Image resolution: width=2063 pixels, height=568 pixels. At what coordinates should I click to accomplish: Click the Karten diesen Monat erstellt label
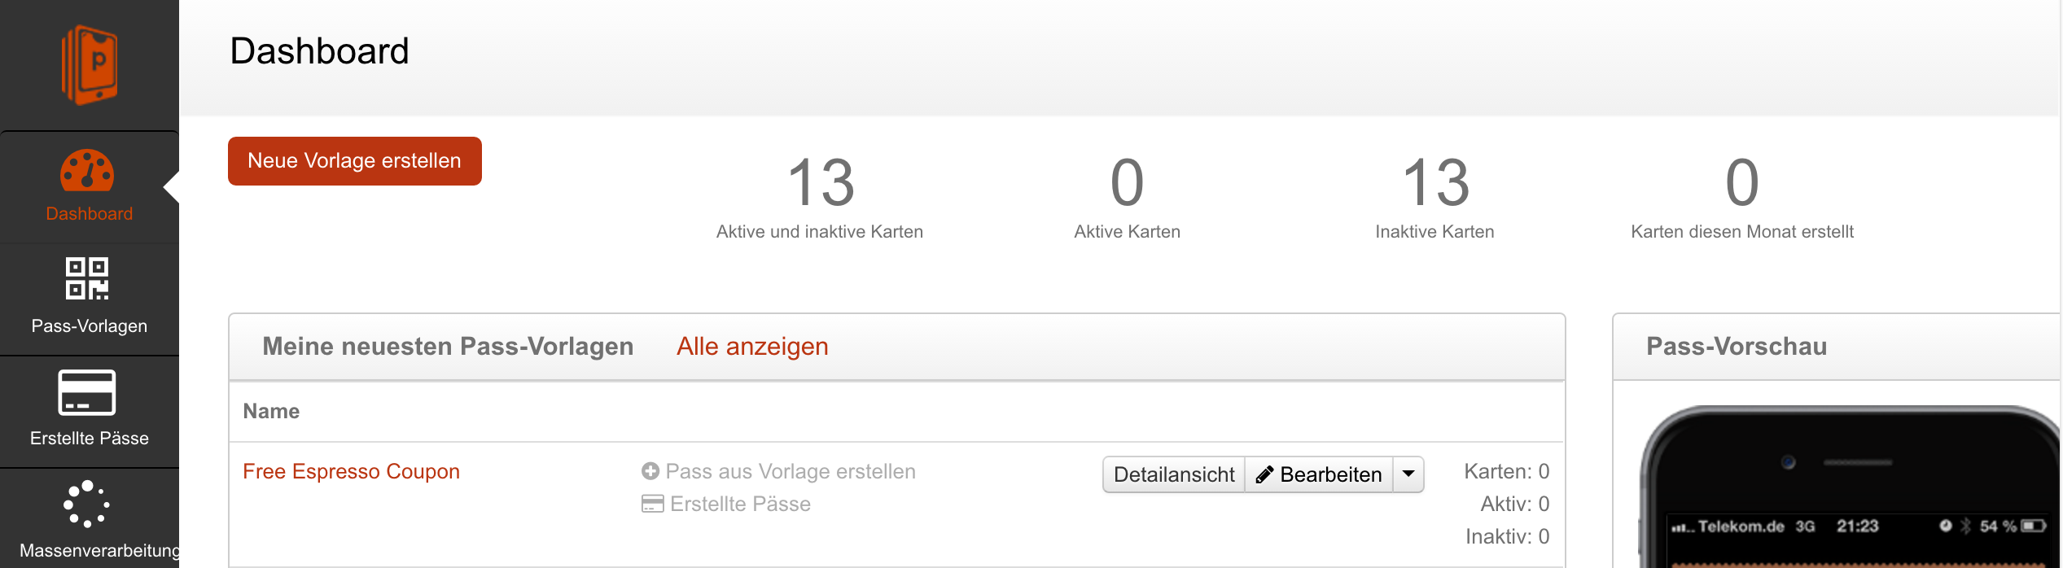click(1742, 232)
